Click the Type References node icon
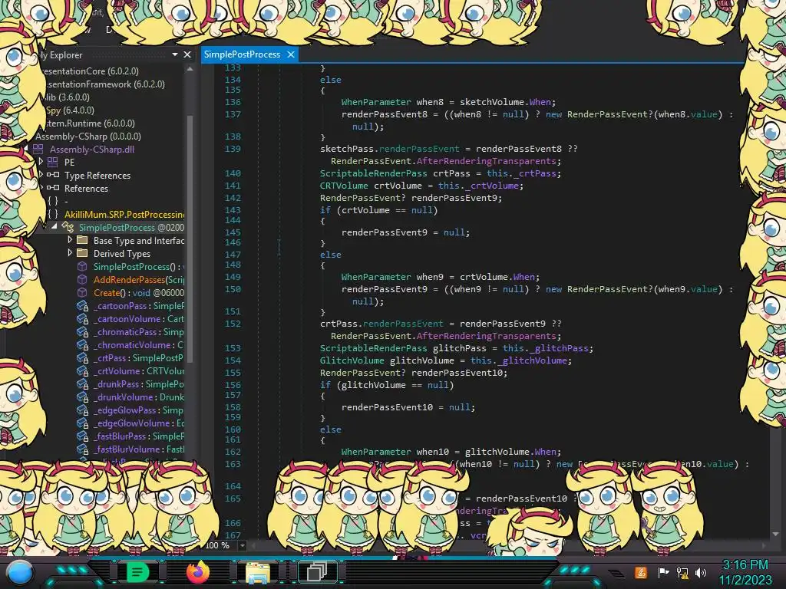The image size is (786, 589). (x=53, y=176)
